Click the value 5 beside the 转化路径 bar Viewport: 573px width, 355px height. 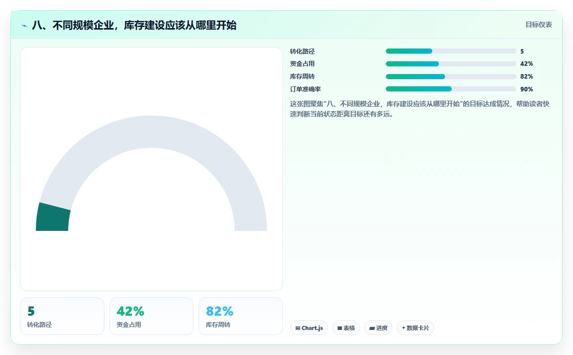point(522,52)
